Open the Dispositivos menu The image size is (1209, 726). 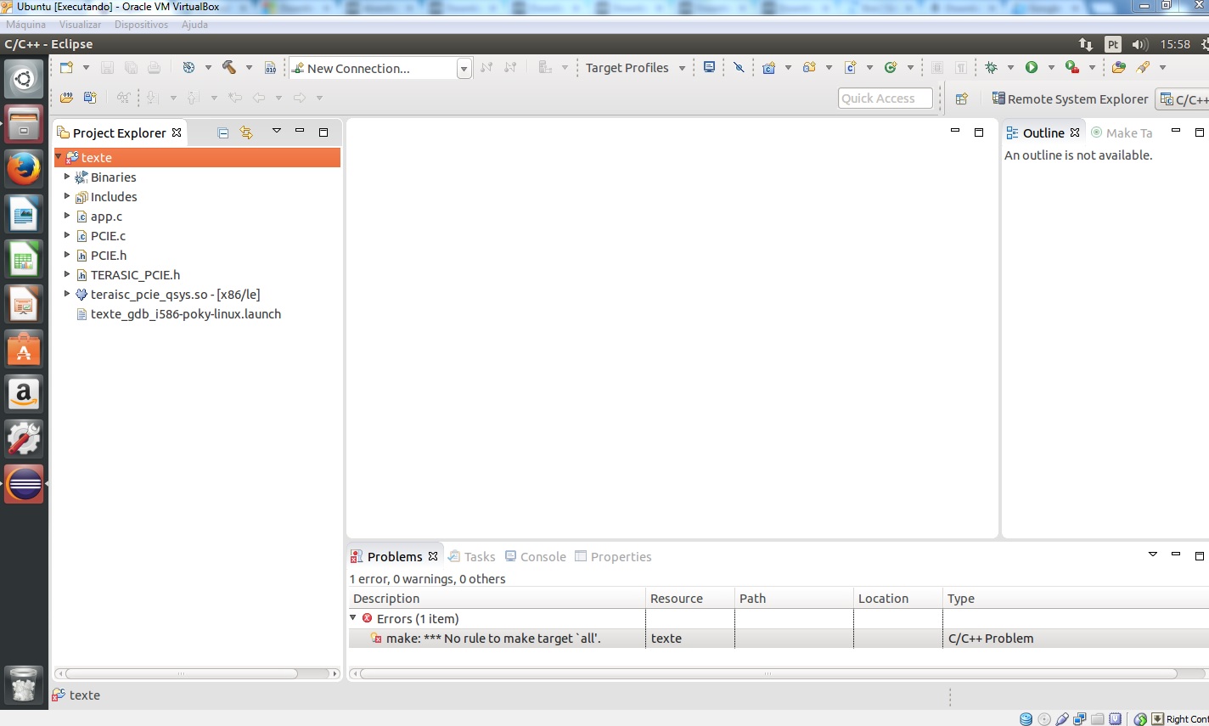[141, 25]
